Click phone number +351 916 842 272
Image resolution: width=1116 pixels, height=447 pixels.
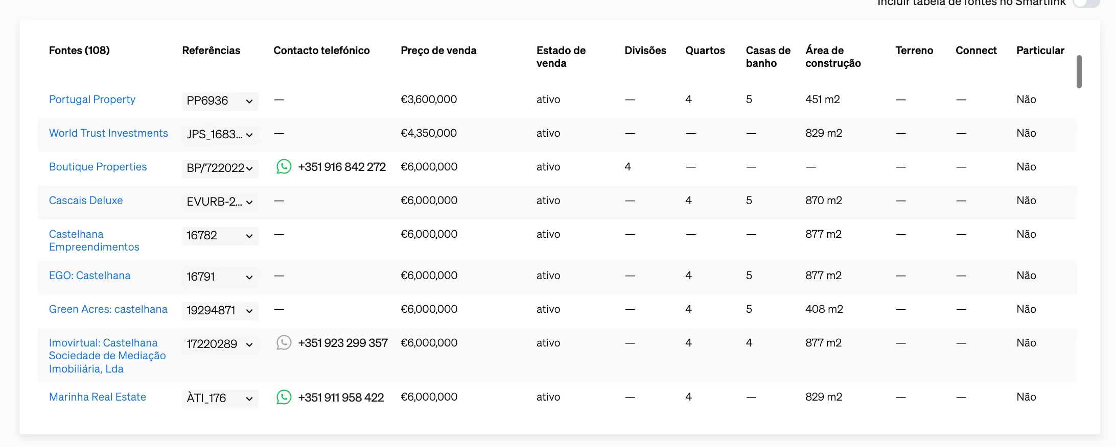(342, 167)
